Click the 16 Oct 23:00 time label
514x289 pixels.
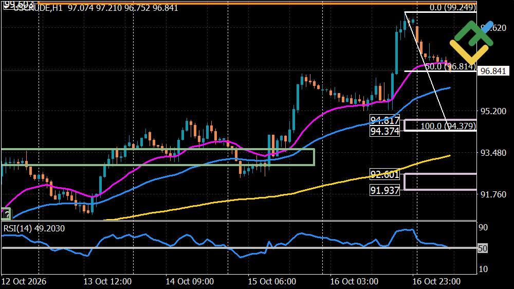(x=436, y=281)
